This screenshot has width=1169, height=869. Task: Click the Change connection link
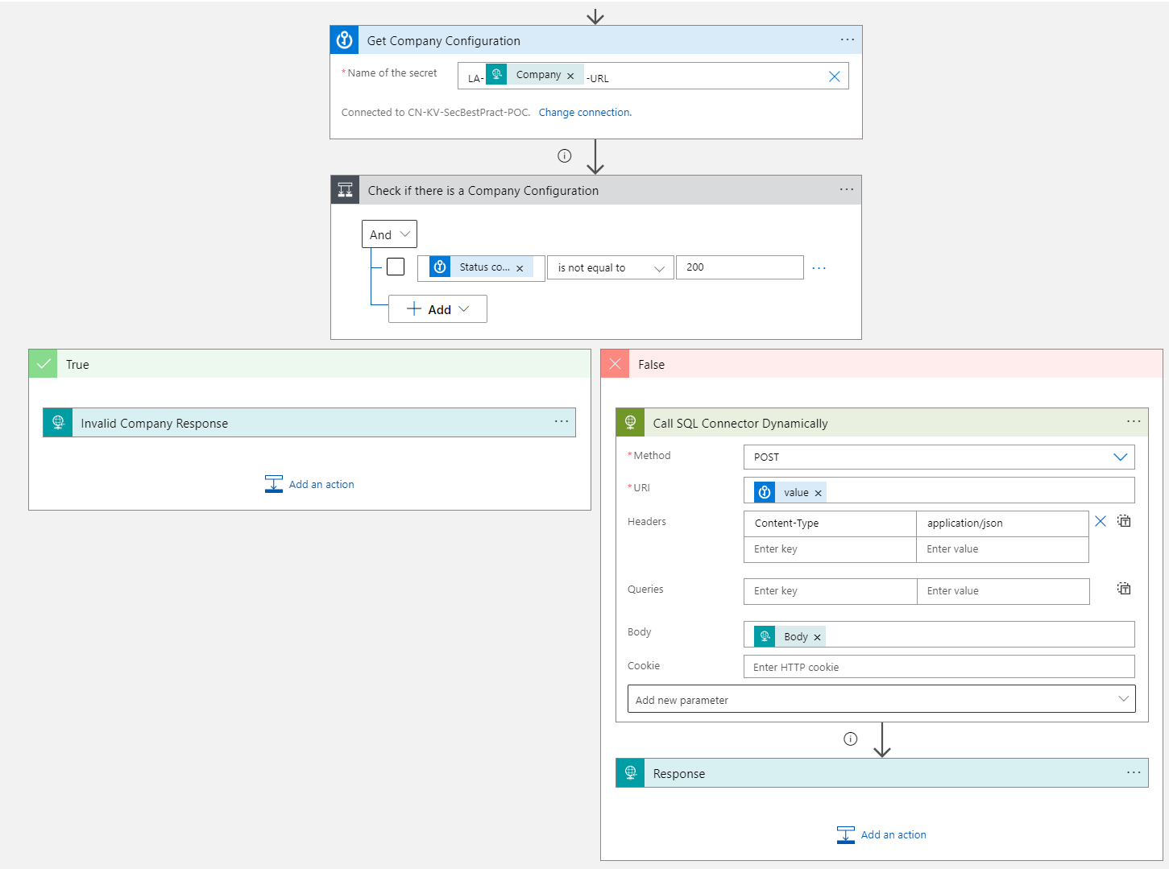click(585, 113)
